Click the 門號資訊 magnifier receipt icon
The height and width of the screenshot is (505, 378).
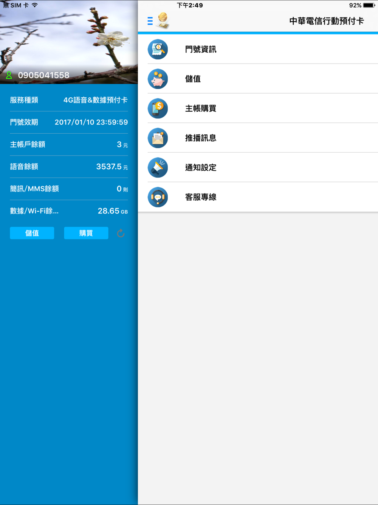point(158,49)
